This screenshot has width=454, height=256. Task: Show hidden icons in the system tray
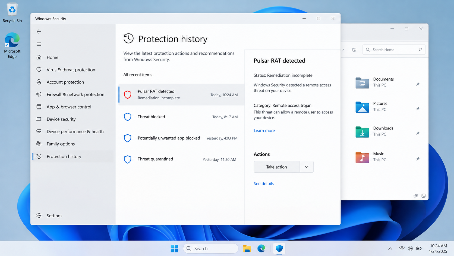(390, 248)
